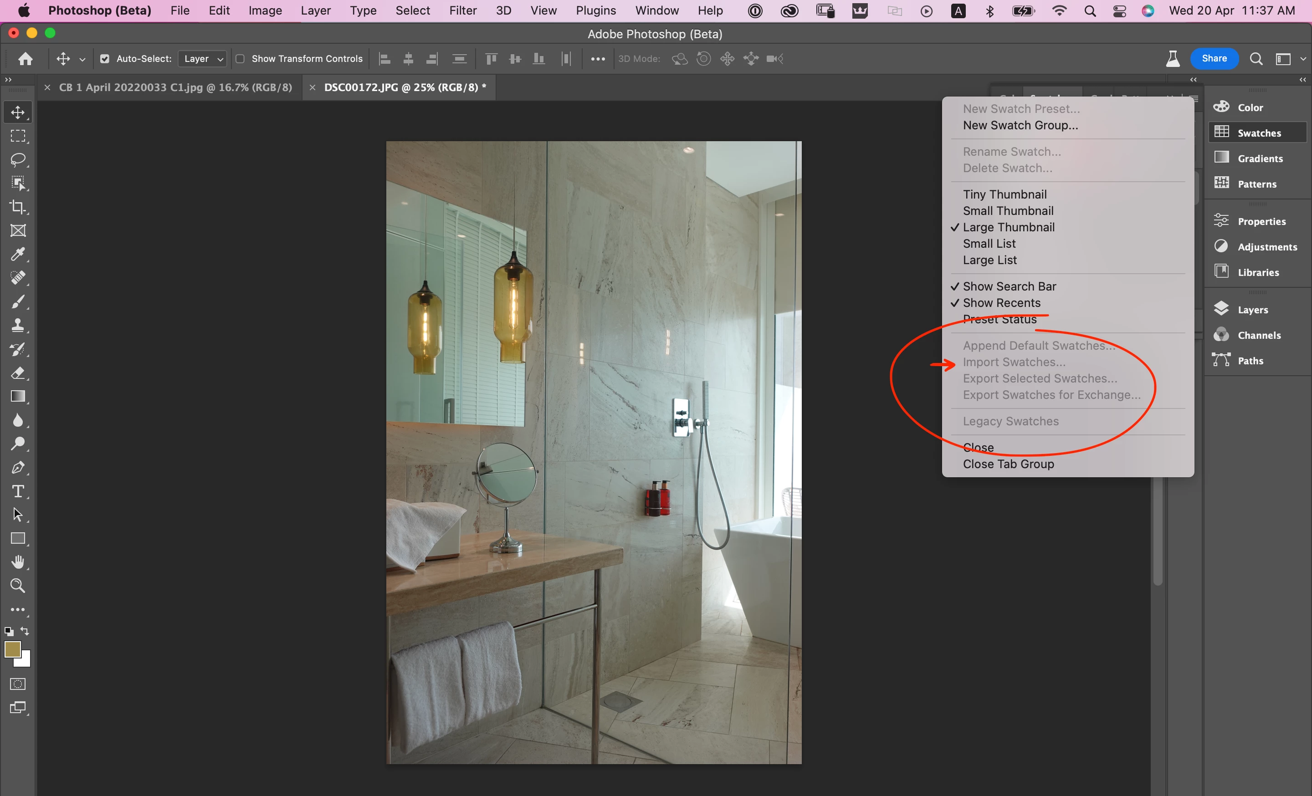Expand the Move tool preset picker arrow
Screen dimensions: 1312x796
82,60
